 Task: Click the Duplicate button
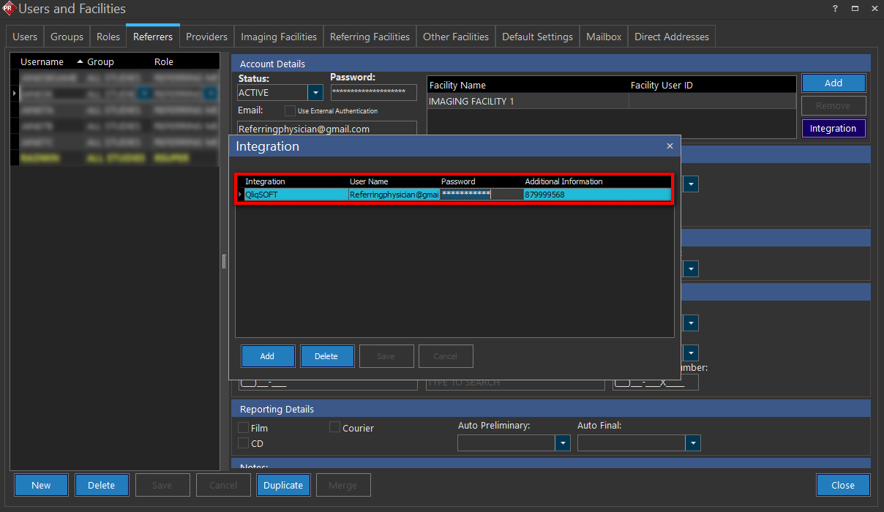coord(283,485)
